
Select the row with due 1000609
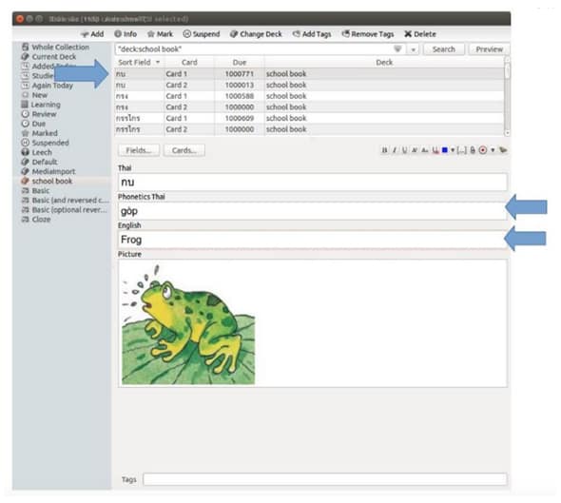[x=309, y=118]
